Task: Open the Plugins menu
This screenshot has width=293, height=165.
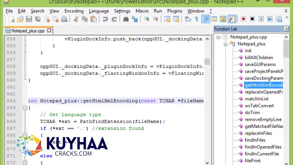Action: [175, 11]
